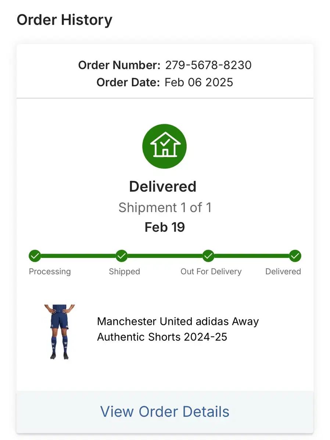Click the Order History heading
Image resolution: width=330 pixels, height=440 pixels.
pyautogui.click(x=65, y=20)
